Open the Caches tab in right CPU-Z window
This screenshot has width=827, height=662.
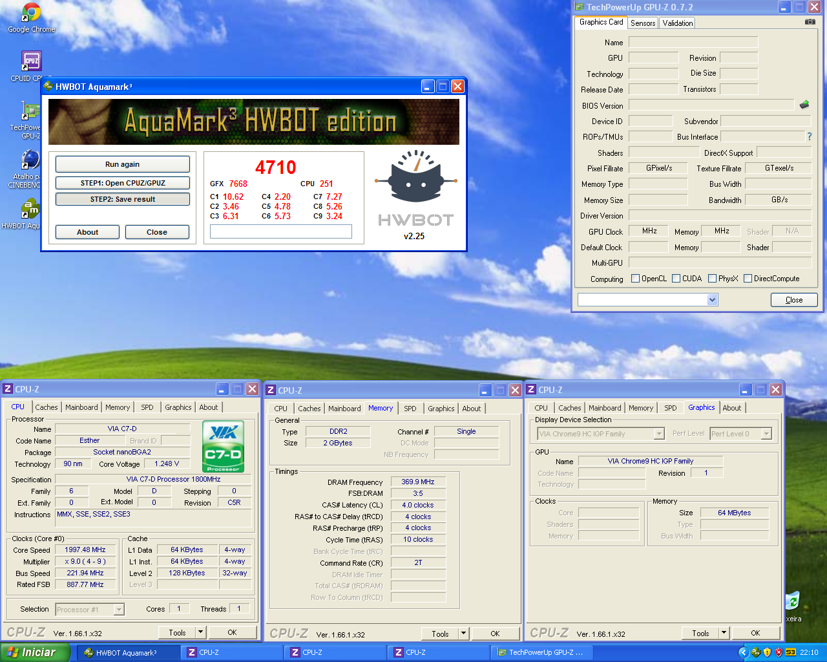(569, 408)
